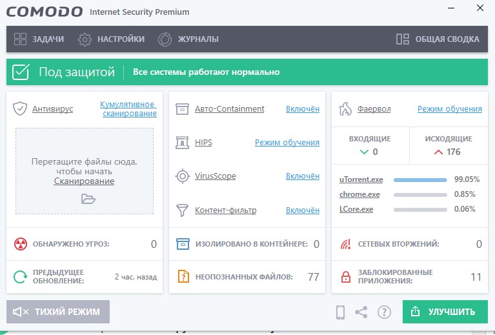Change Фаервол Режим обучения mode
The width and height of the screenshot is (495, 335).
(x=450, y=109)
